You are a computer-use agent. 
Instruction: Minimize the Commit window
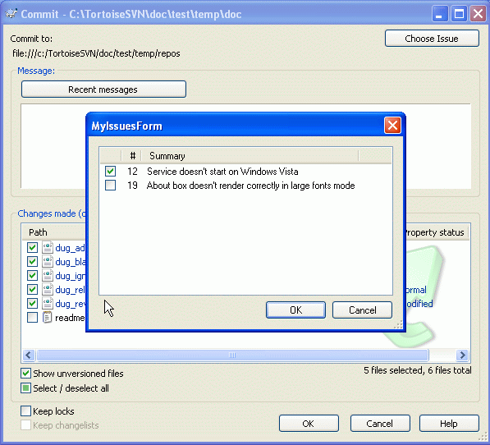[x=440, y=14]
